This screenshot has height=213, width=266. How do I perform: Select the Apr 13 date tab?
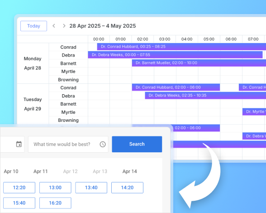pyautogui.click(x=100, y=171)
